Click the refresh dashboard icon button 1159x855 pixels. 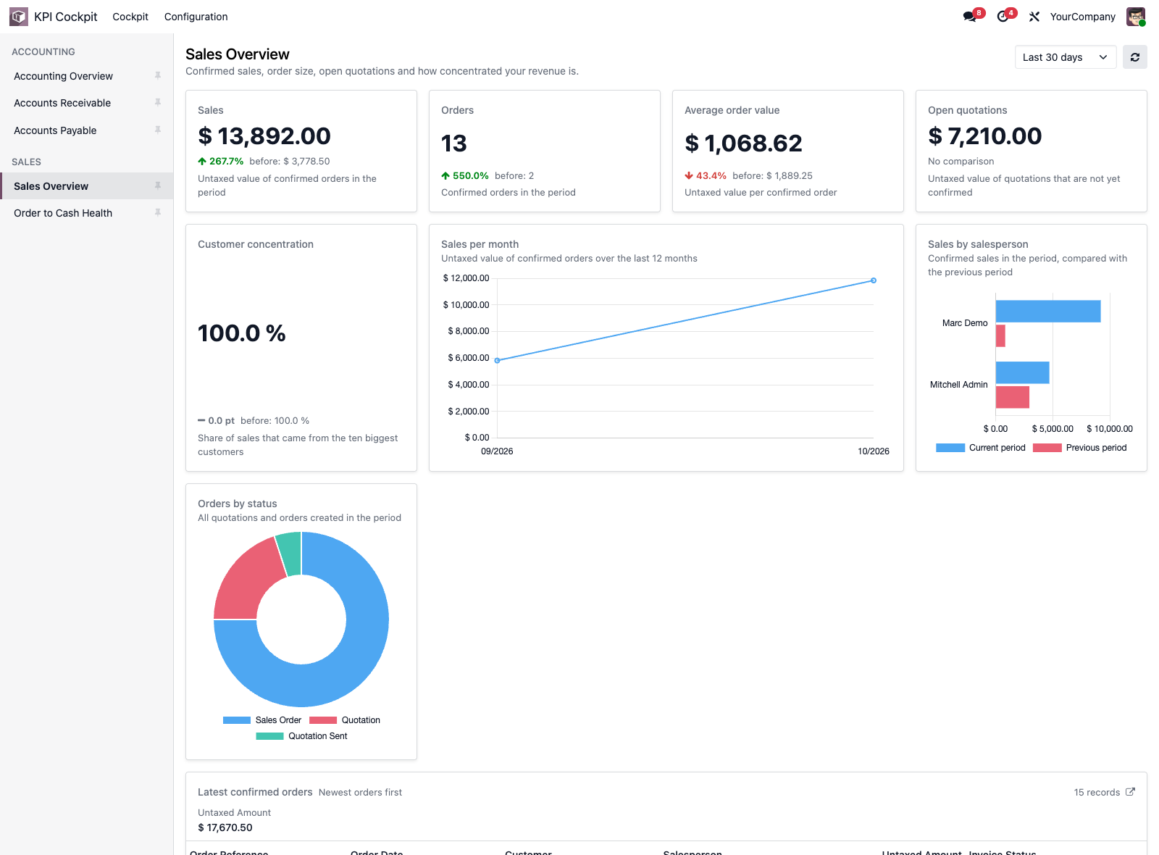tap(1135, 57)
